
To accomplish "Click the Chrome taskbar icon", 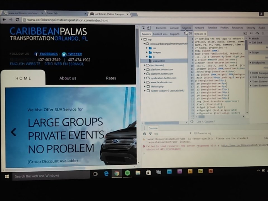I will 117,173.
